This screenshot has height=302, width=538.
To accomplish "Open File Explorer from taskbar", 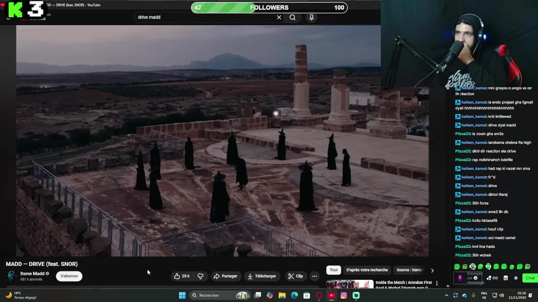I will 282,295.
